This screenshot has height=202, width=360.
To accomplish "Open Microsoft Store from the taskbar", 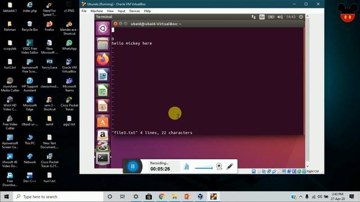I will 148,196.
